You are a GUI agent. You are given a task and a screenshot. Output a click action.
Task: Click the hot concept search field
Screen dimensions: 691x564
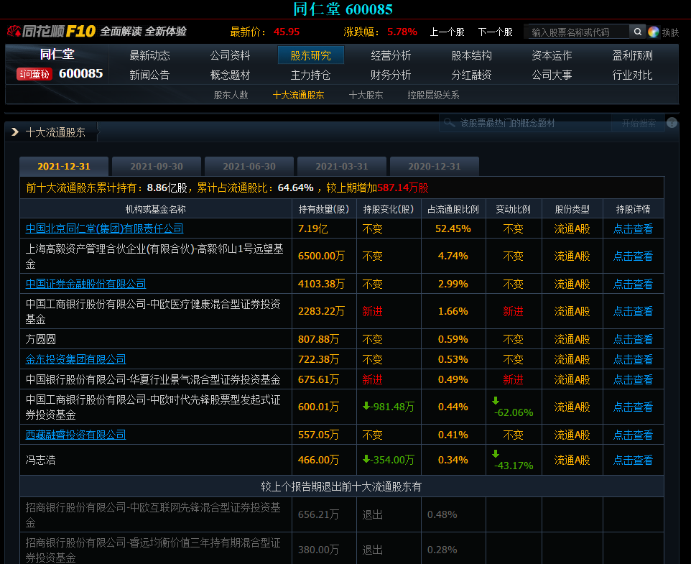(x=525, y=123)
